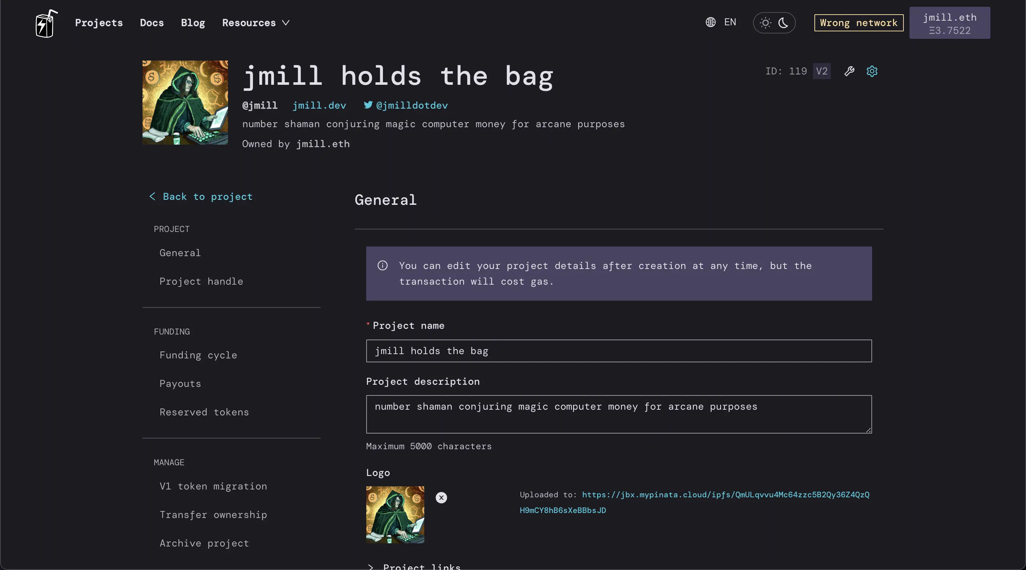Click the Project name input field

click(x=618, y=350)
